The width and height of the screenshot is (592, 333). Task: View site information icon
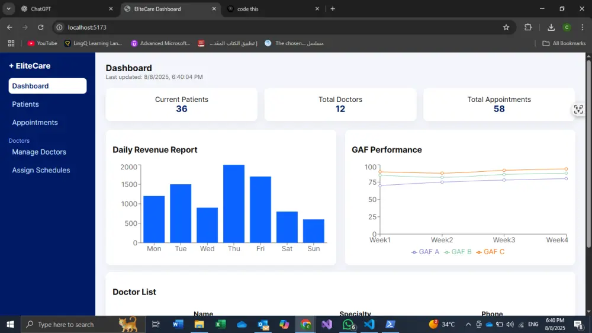coord(59,27)
